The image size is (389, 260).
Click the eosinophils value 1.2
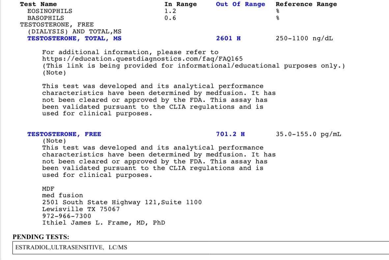click(170, 11)
